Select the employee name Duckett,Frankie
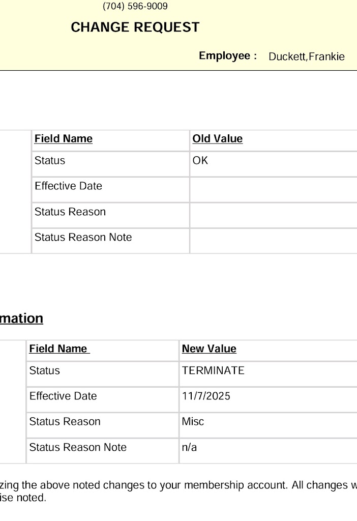The height and width of the screenshot is (521, 357). tap(306, 56)
